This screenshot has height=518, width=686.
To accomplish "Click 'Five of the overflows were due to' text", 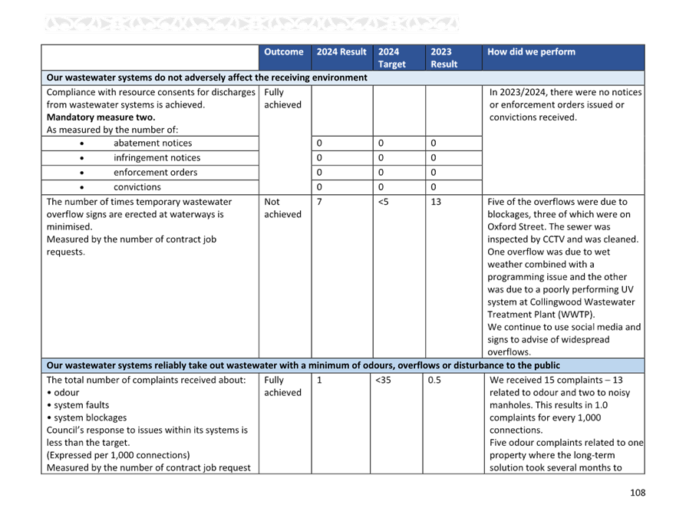I will pyautogui.click(x=557, y=202).
